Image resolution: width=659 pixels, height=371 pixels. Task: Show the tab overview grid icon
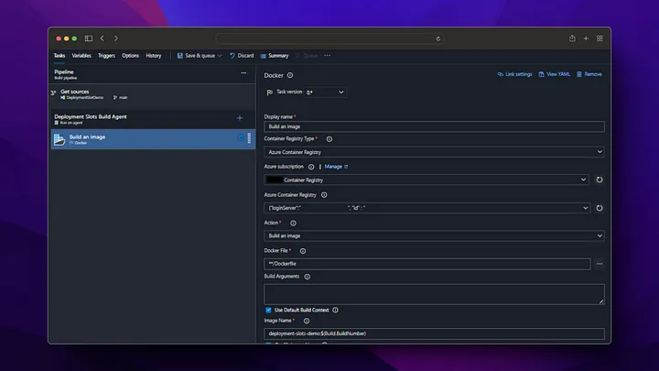[600, 38]
